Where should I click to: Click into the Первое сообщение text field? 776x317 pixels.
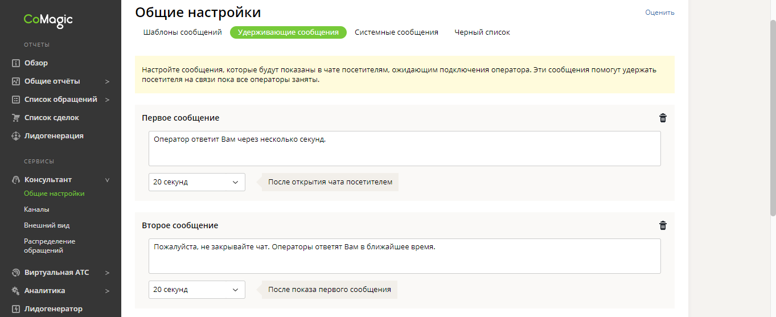tap(404, 149)
